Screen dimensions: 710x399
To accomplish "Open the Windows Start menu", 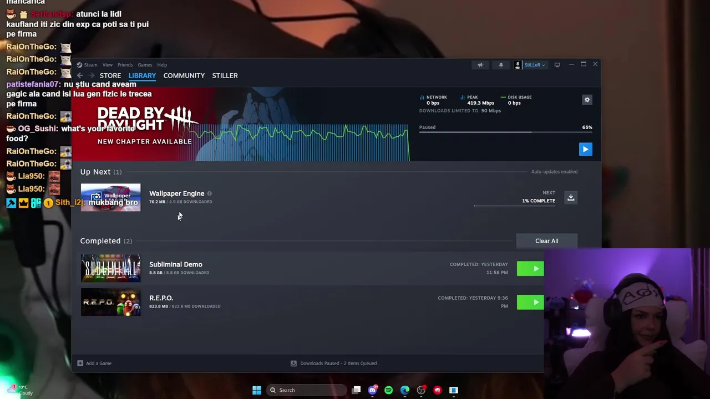I will (x=256, y=390).
